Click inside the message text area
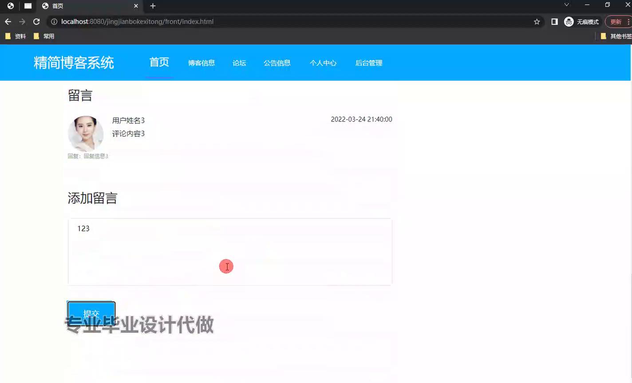Image resolution: width=632 pixels, height=383 pixels. coord(229,251)
